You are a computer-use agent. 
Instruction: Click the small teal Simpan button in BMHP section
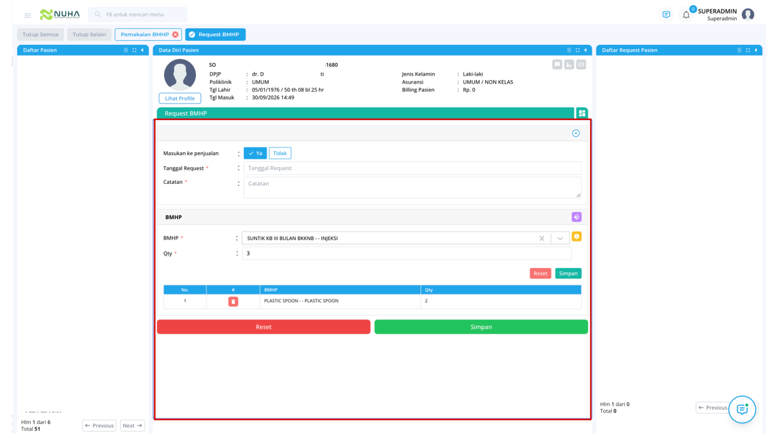(568, 274)
